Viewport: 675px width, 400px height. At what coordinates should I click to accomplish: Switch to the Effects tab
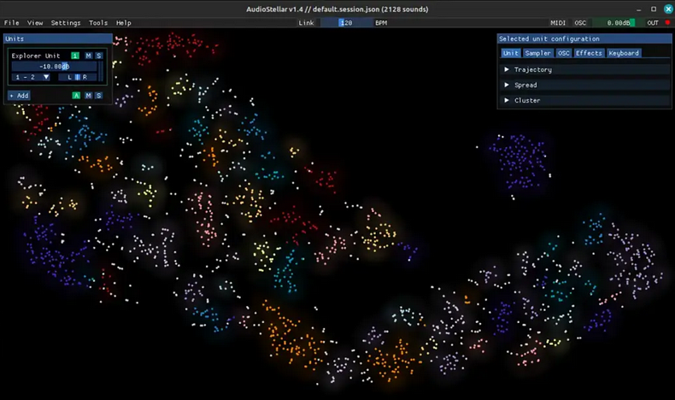click(x=589, y=53)
